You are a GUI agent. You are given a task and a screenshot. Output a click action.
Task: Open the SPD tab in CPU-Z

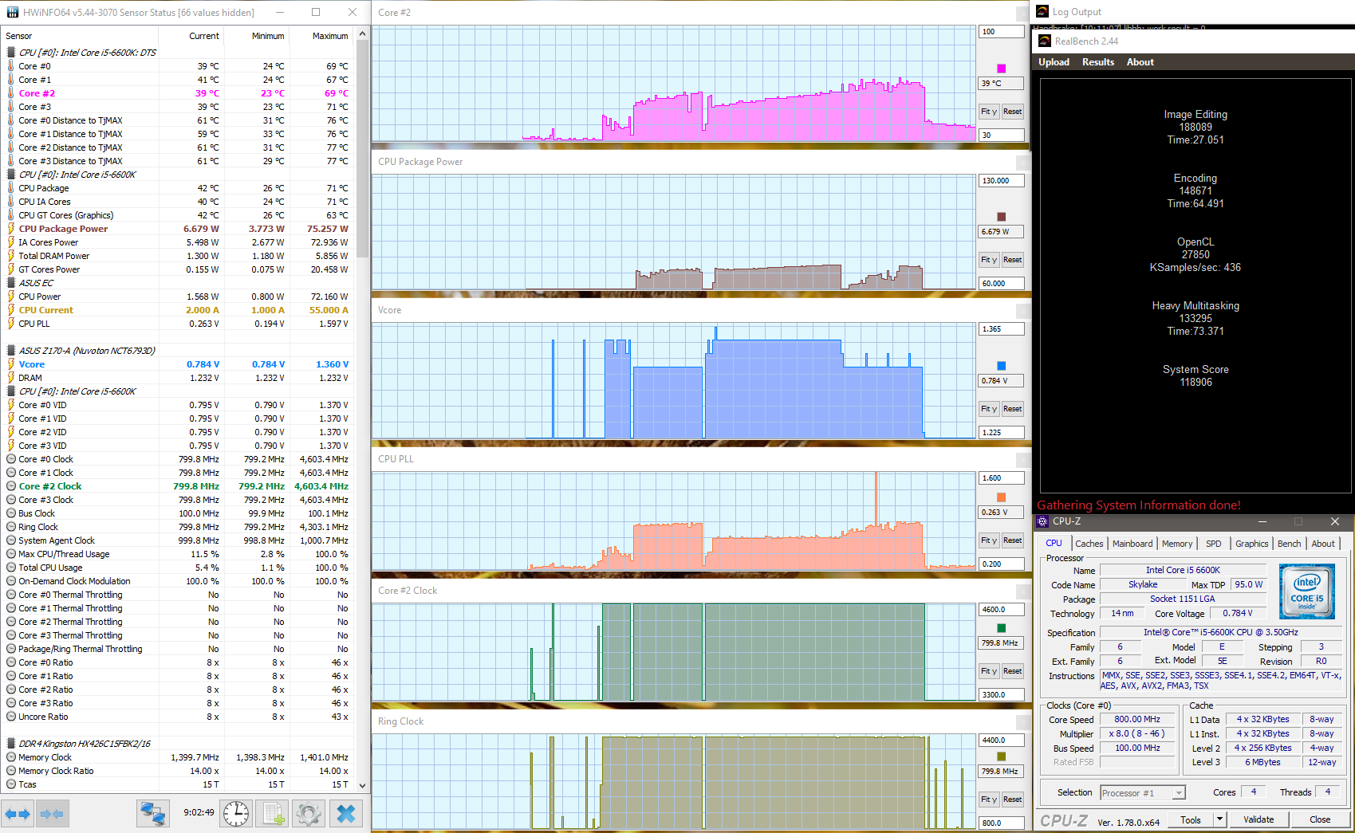pyautogui.click(x=1213, y=544)
